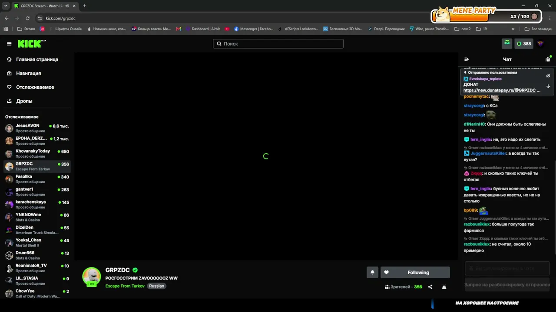
Task: Open DizelDen channel from followed list
Action: (37, 230)
